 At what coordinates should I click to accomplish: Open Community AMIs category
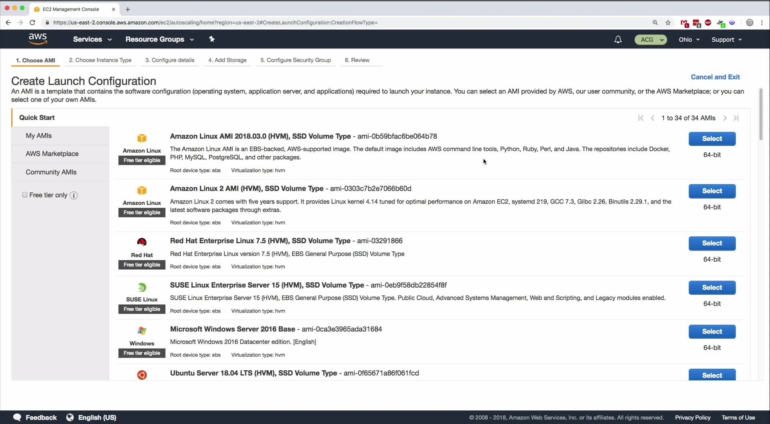60,172
